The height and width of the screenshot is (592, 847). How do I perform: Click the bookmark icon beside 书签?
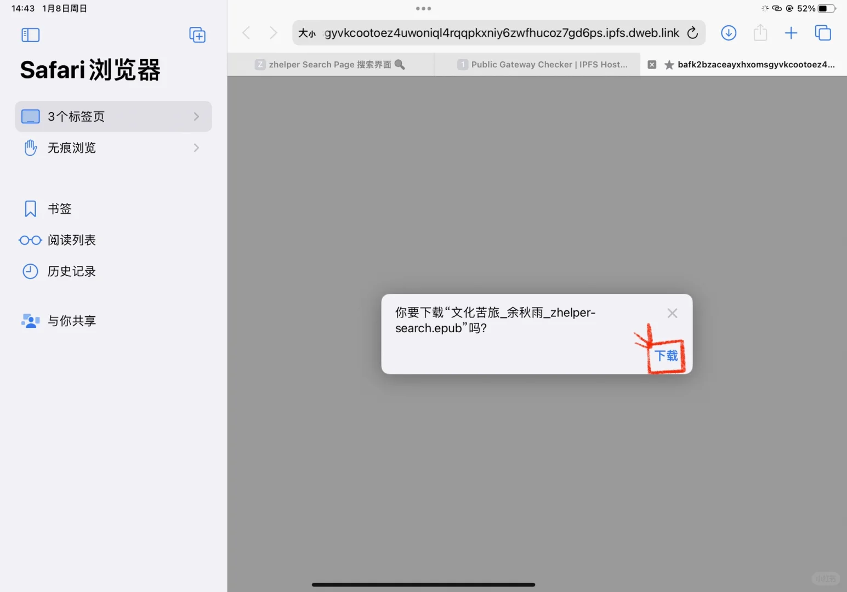[30, 208]
